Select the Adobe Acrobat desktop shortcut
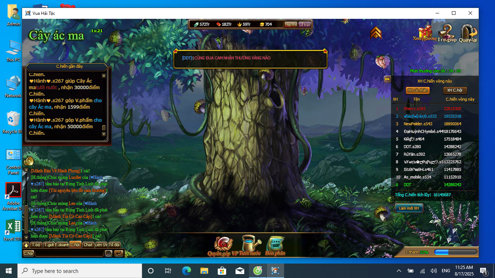This screenshot has width=495, height=278. click(x=13, y=196)
